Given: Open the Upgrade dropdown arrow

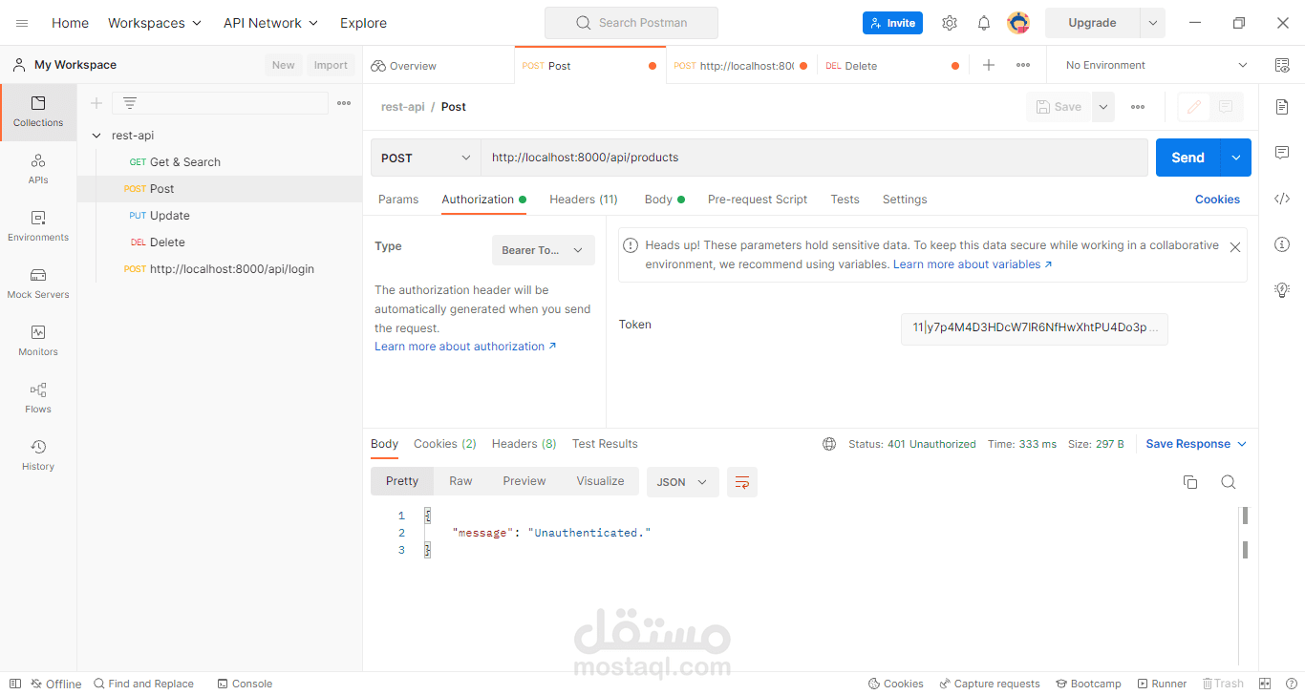Looking at the screenshot, I should click(1152, 23).
